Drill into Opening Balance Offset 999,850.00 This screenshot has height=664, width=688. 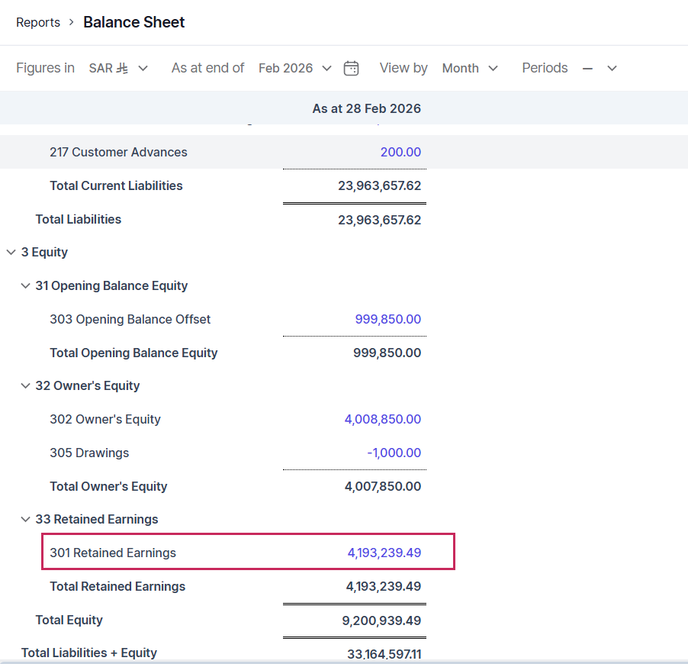click(x=387, y=319)
